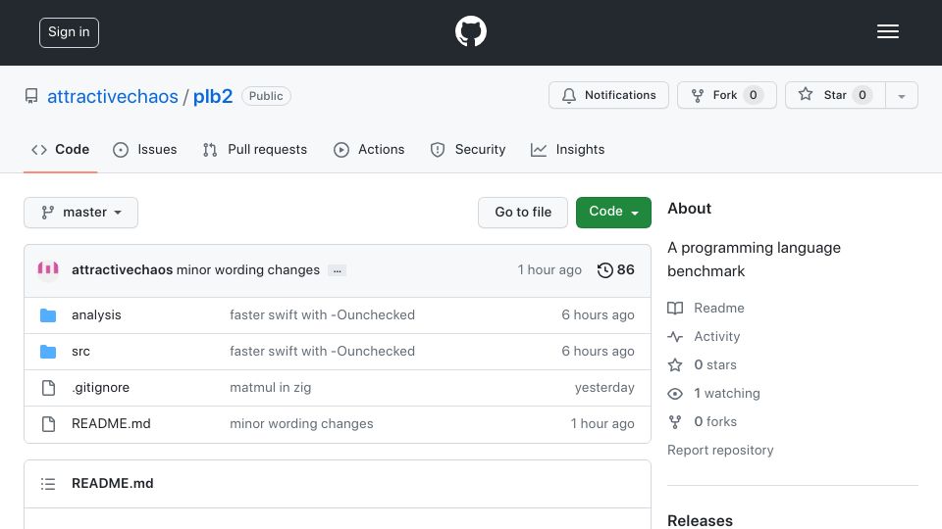The image size is (942, 529).
Task: Click the Notifications button
Action: pos(608,95)
